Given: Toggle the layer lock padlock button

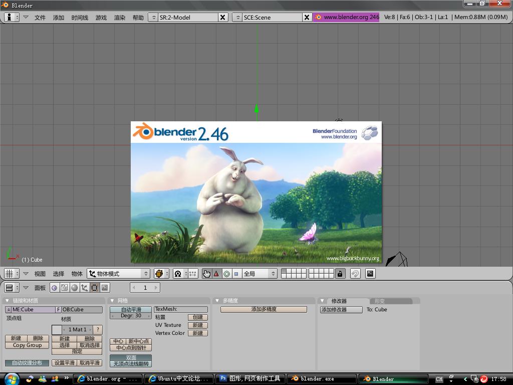Looking at the screenshot, I should (340, 274).
